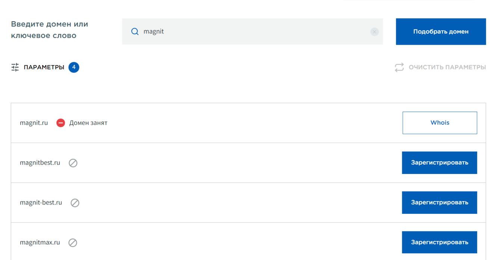Expand the ПАРАМЕТРЫ filter section
The width and height of the screenshot is (500, 260).
coord(44,67)
